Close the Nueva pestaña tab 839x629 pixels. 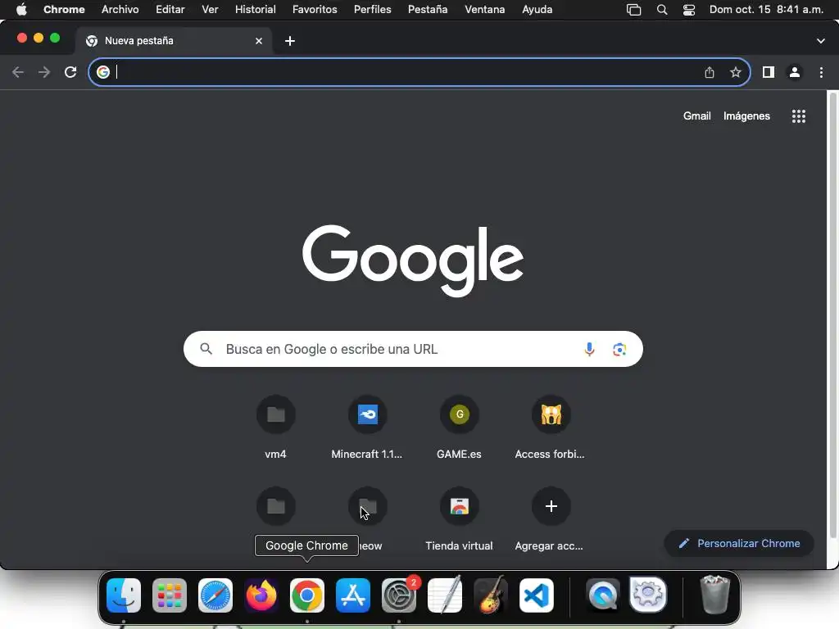pos(259,41)
